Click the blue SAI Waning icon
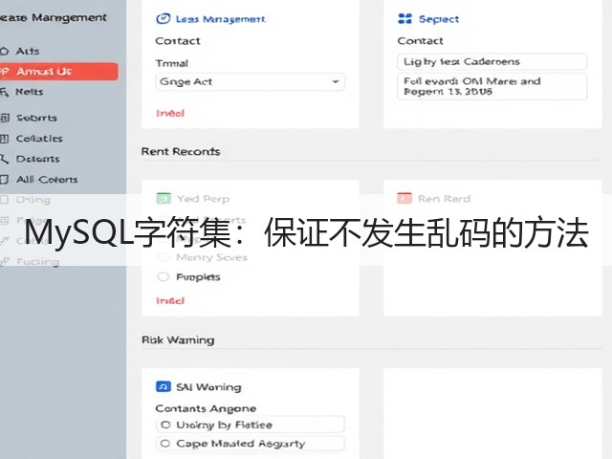Image resolution: width=612 pixels, height=459 pixels. [164, 386]
